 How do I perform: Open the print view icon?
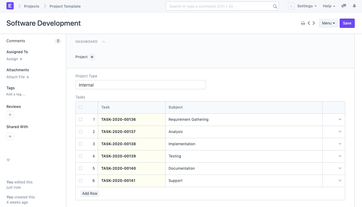coord(303,23)
